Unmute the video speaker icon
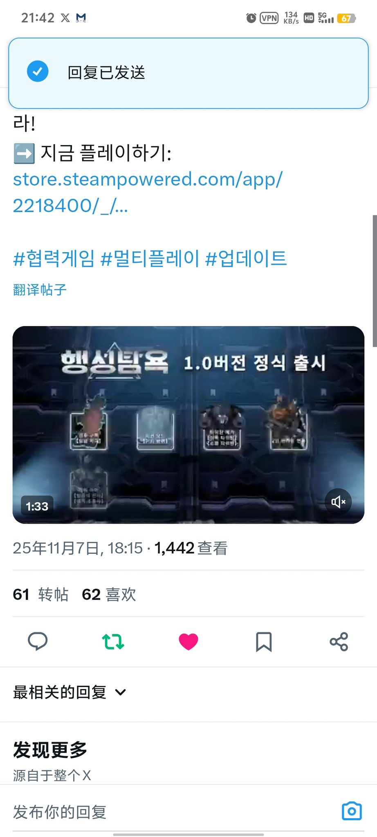 click(338, 501)
